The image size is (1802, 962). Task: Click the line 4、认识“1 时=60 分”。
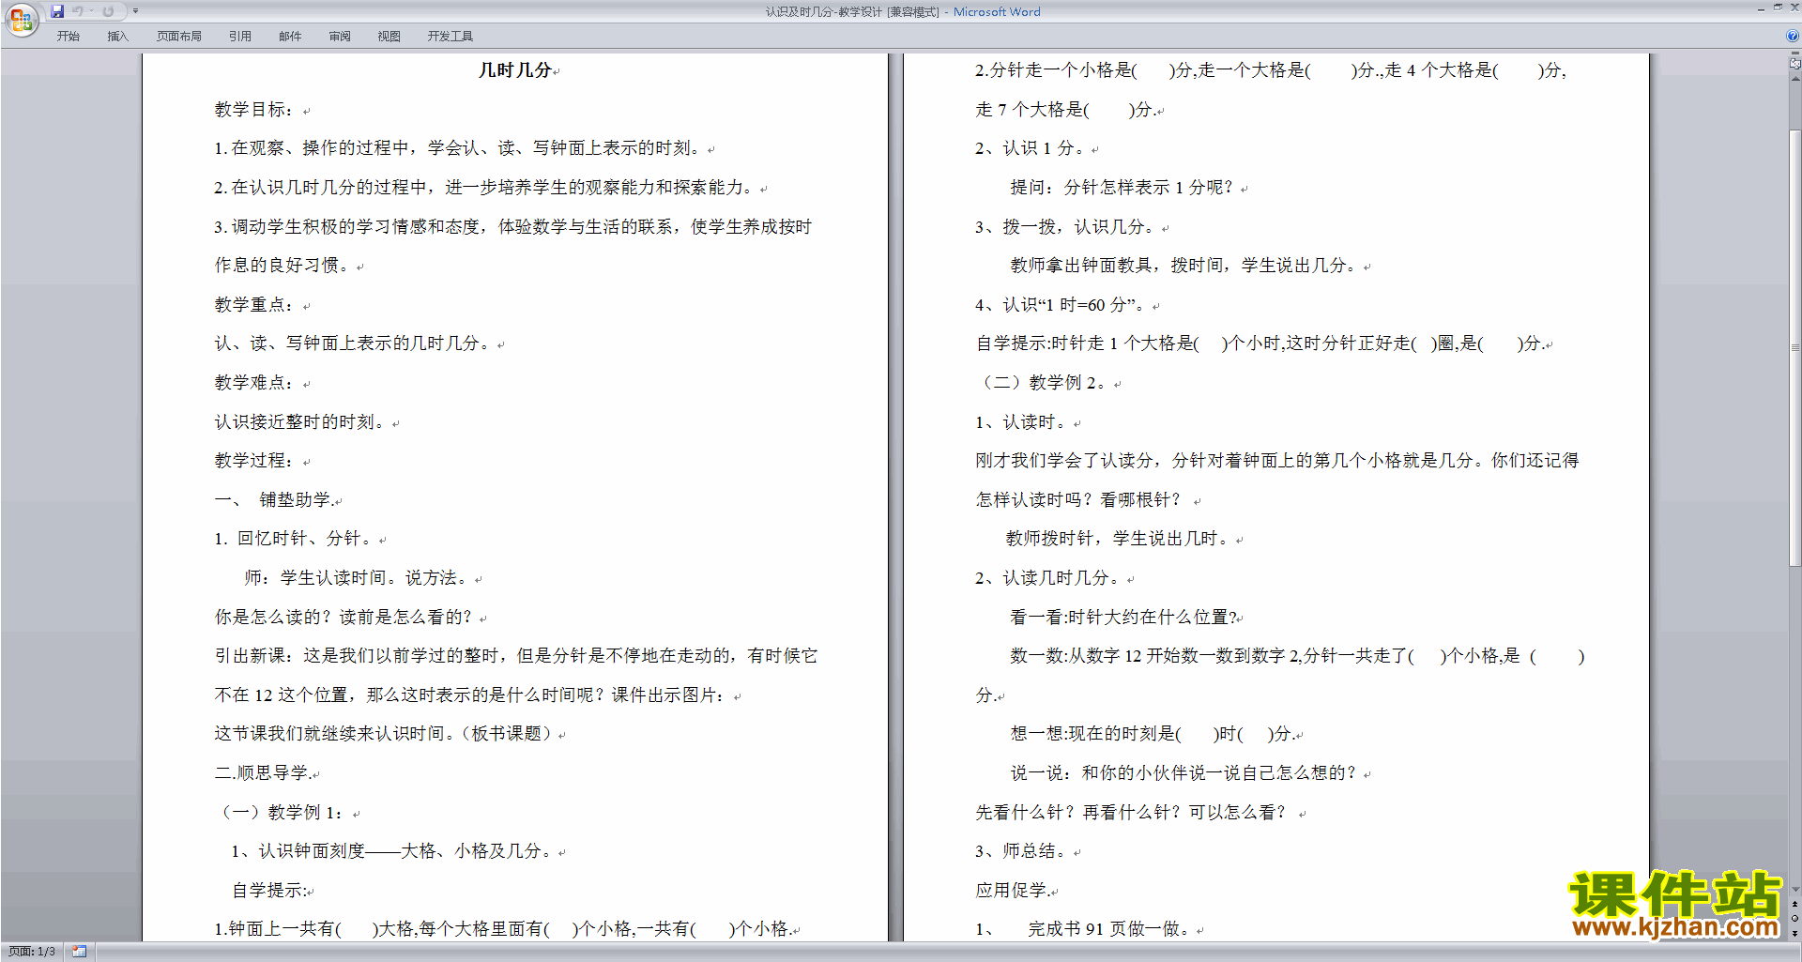[x=1061, y=305]
